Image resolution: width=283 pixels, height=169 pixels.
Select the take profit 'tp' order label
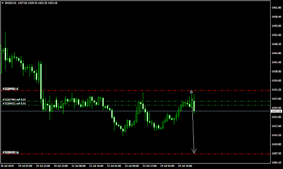click(x=10, y=152)
